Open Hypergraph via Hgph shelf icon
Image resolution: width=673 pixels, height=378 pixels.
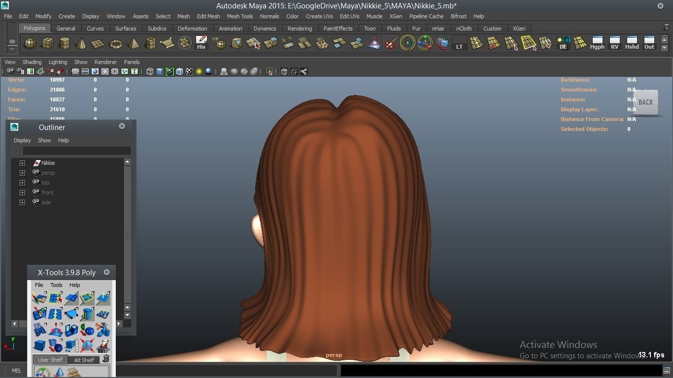(597, 43)
